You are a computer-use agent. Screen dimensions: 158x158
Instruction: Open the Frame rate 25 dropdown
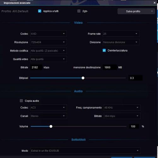[121, 34]
